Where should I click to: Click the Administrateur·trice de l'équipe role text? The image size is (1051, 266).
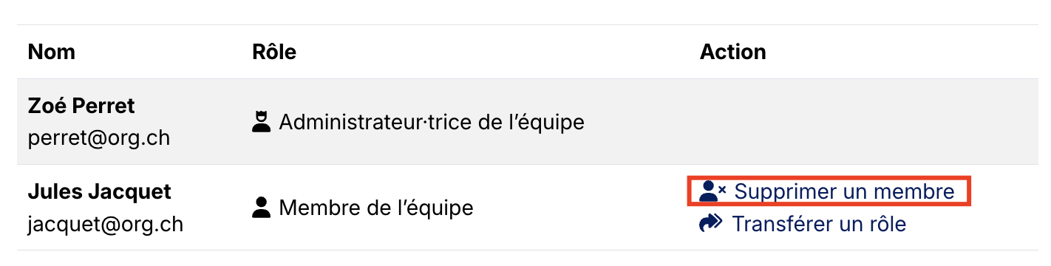click(x=432, y=122)
